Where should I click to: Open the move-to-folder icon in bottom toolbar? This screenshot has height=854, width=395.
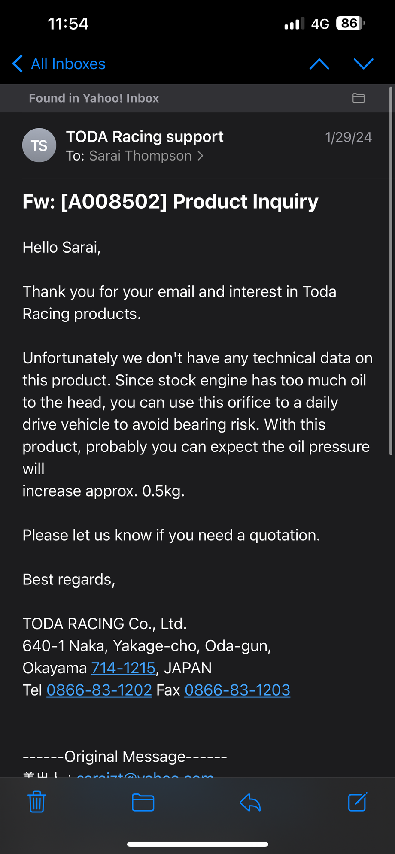click(143, 802)
